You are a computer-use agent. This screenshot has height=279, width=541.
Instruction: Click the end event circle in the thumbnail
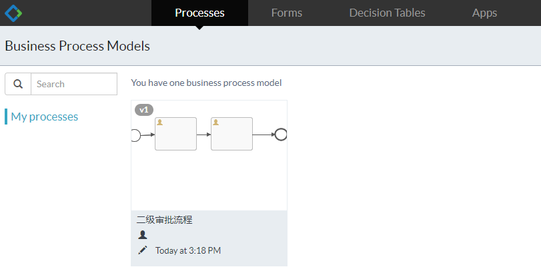281,135
